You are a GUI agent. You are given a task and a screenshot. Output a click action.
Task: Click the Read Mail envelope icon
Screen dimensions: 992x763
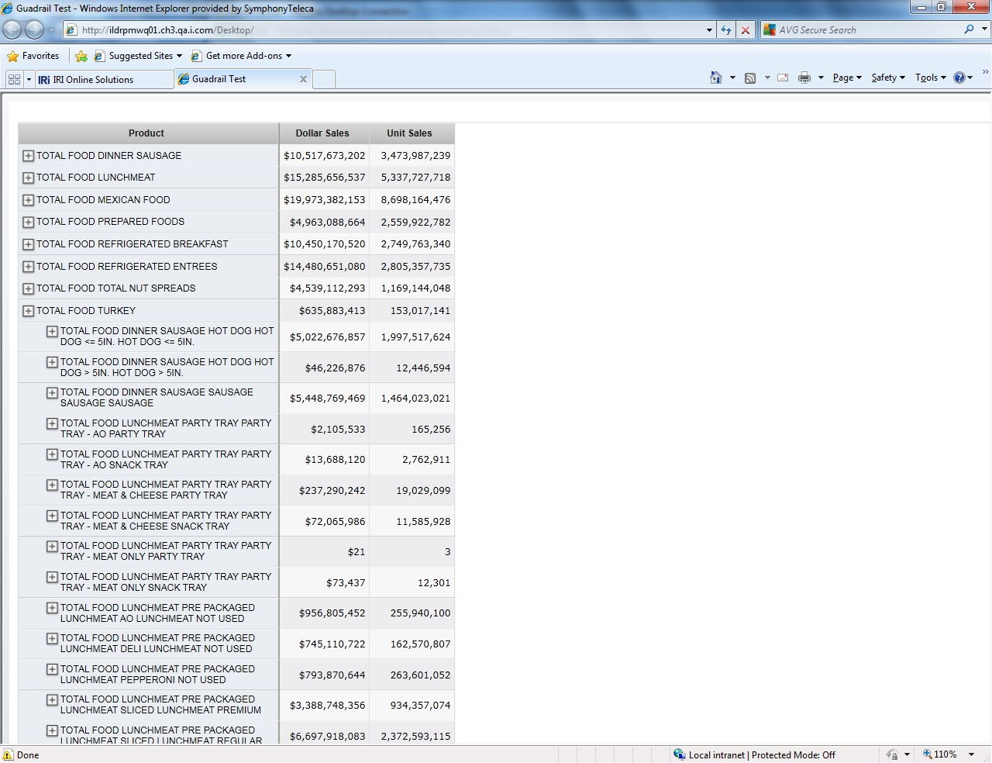(783, 78)
